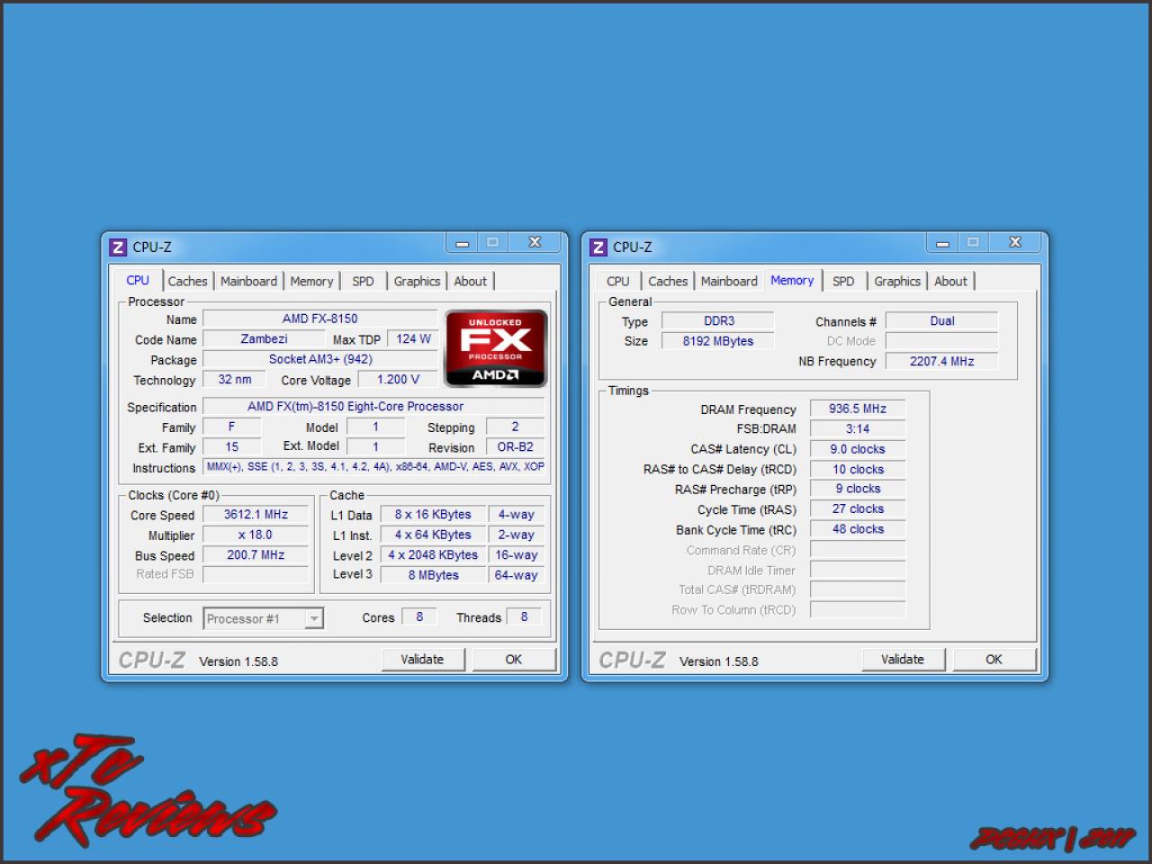Open the About tab in the left CPU-Z window

pyautogui.click(x=470, y=281)
